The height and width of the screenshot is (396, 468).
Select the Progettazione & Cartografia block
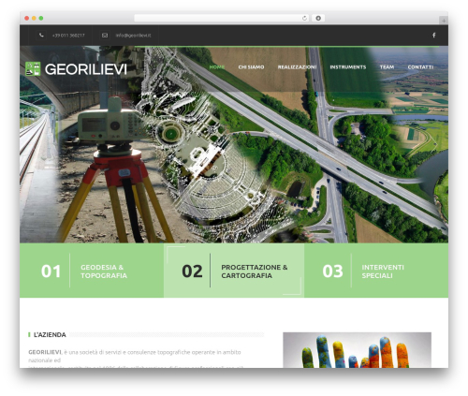(234, 271)
